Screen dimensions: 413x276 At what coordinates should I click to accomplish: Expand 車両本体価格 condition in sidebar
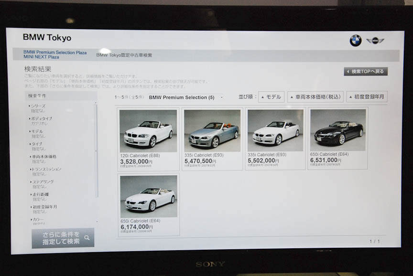coord(43,157)
